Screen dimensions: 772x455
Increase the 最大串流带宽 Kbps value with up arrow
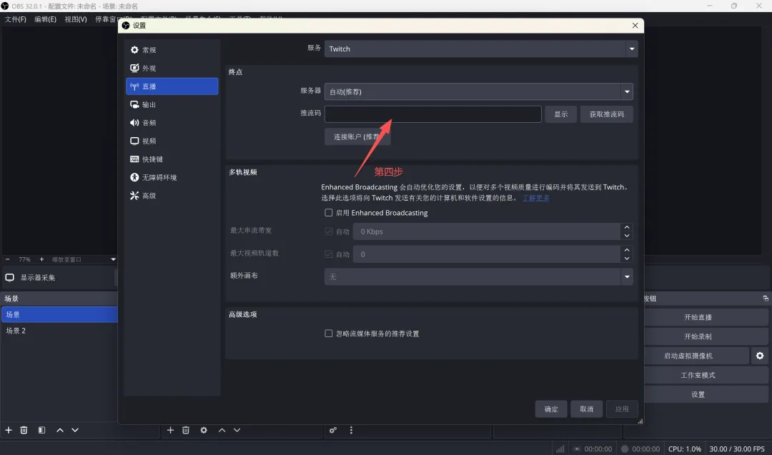(x=627, y=227)
